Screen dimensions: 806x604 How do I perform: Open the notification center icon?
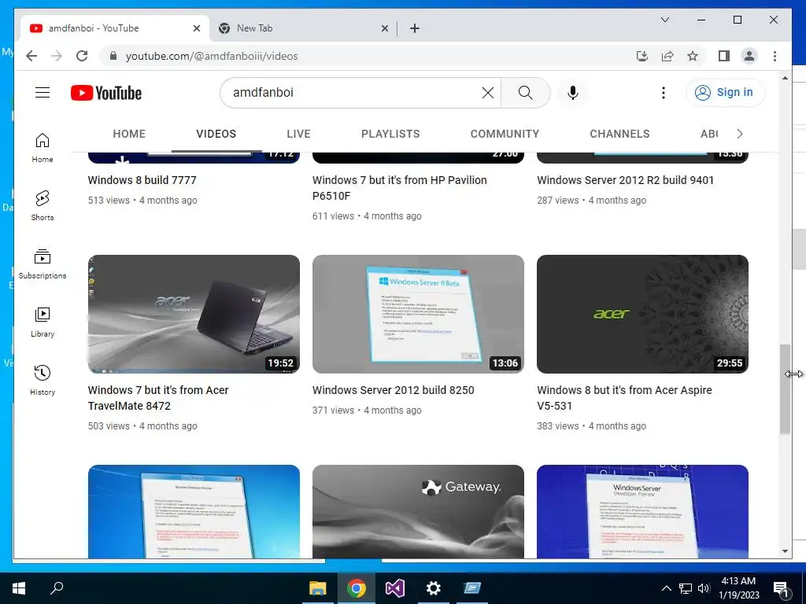pyautogui.click(x=781, y=589)
